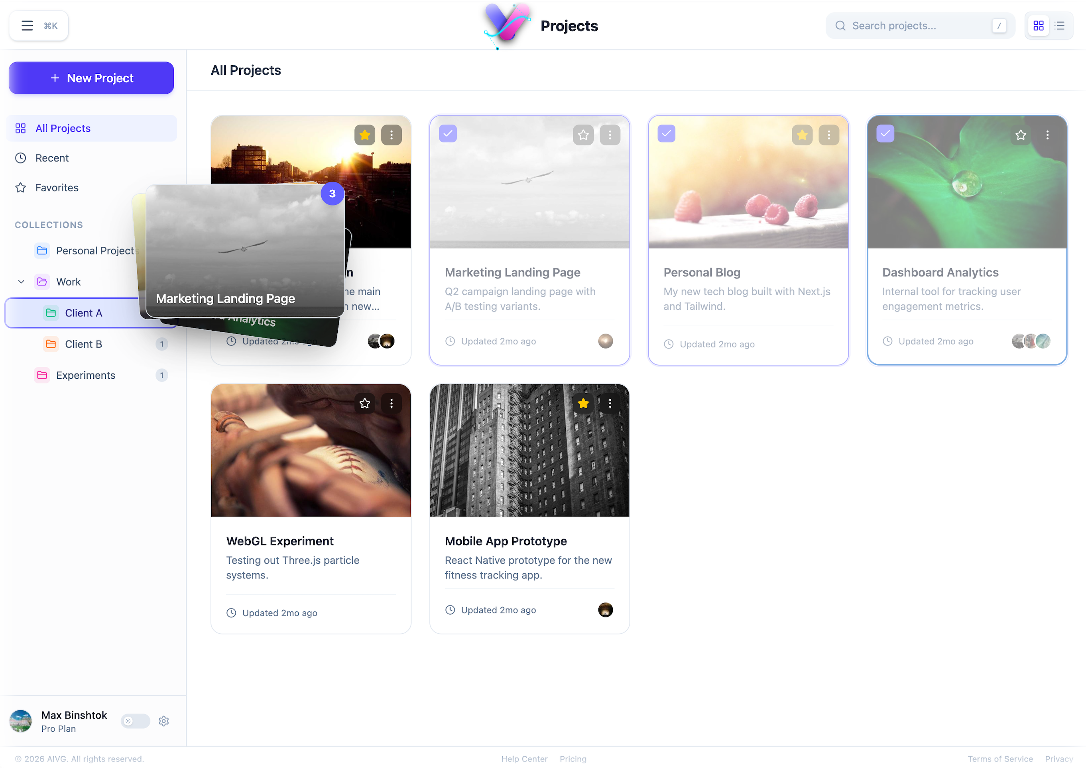Open the Personal Blog raspberries thumbnail
The width and height of the screenshot is (1086, 768).
748,182
